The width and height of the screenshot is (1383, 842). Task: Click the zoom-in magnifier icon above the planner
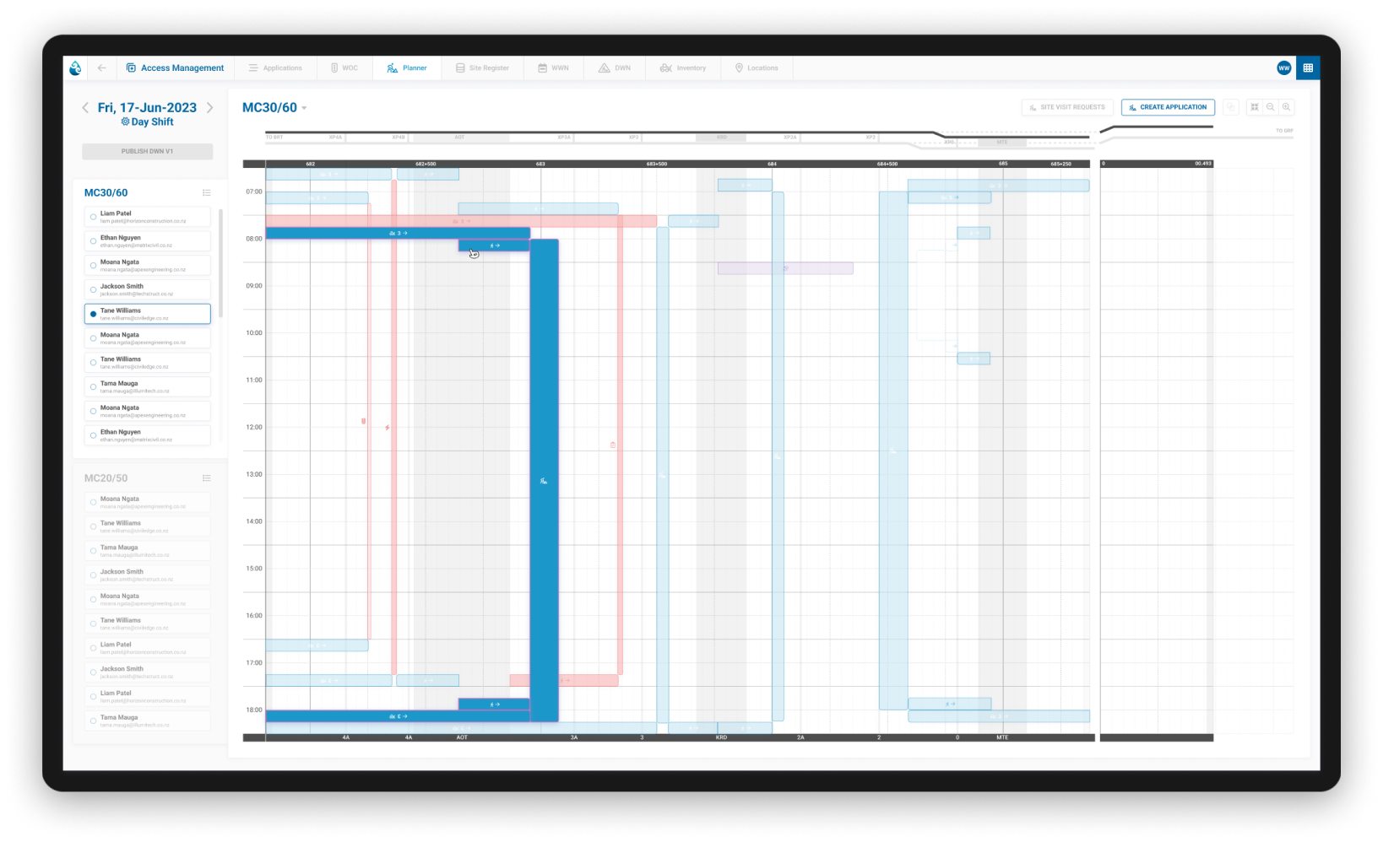1287,107
